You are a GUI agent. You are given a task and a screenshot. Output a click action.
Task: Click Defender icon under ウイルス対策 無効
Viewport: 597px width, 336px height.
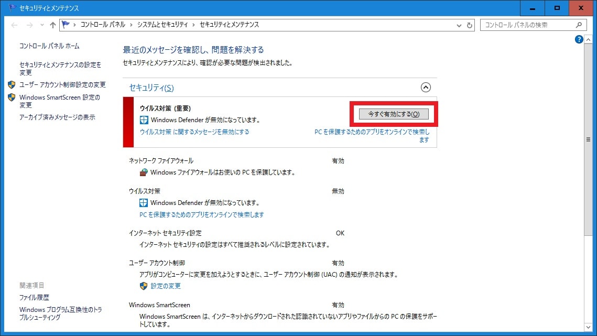(144, 203)
